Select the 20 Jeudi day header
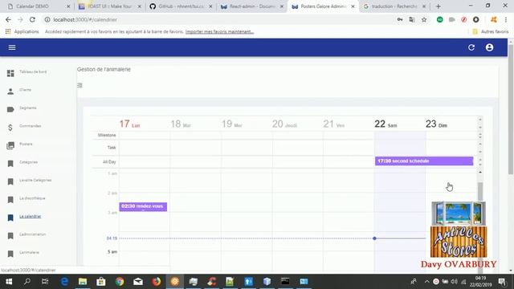Image resolution: width=514 pixels, height=289 pixels. (284, 124)
